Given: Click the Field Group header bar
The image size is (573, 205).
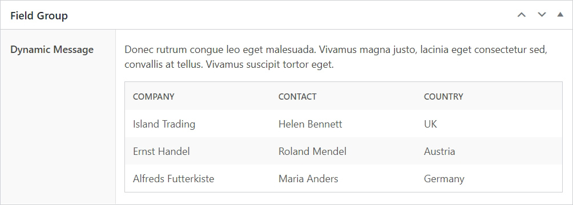Looking at the screenshot, I should 286,15.
